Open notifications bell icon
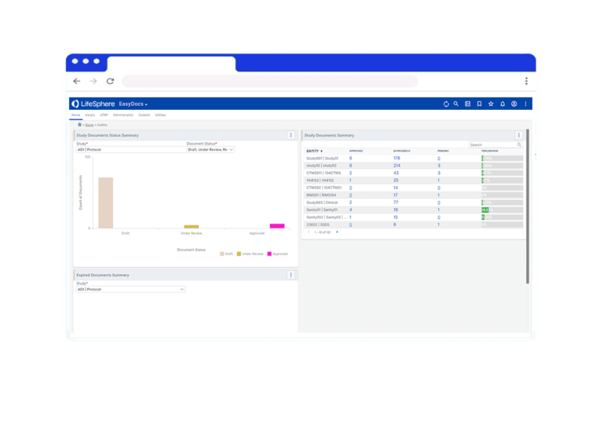Viewport: 603px width, 431px height. click(x=502, y=104)
